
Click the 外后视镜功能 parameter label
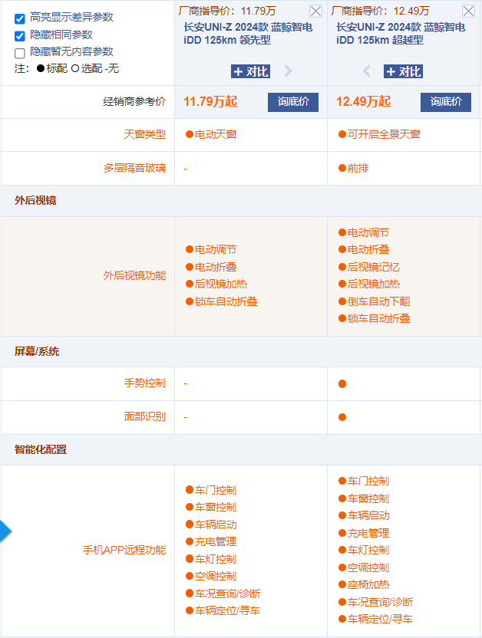click(x=135, y=275)
